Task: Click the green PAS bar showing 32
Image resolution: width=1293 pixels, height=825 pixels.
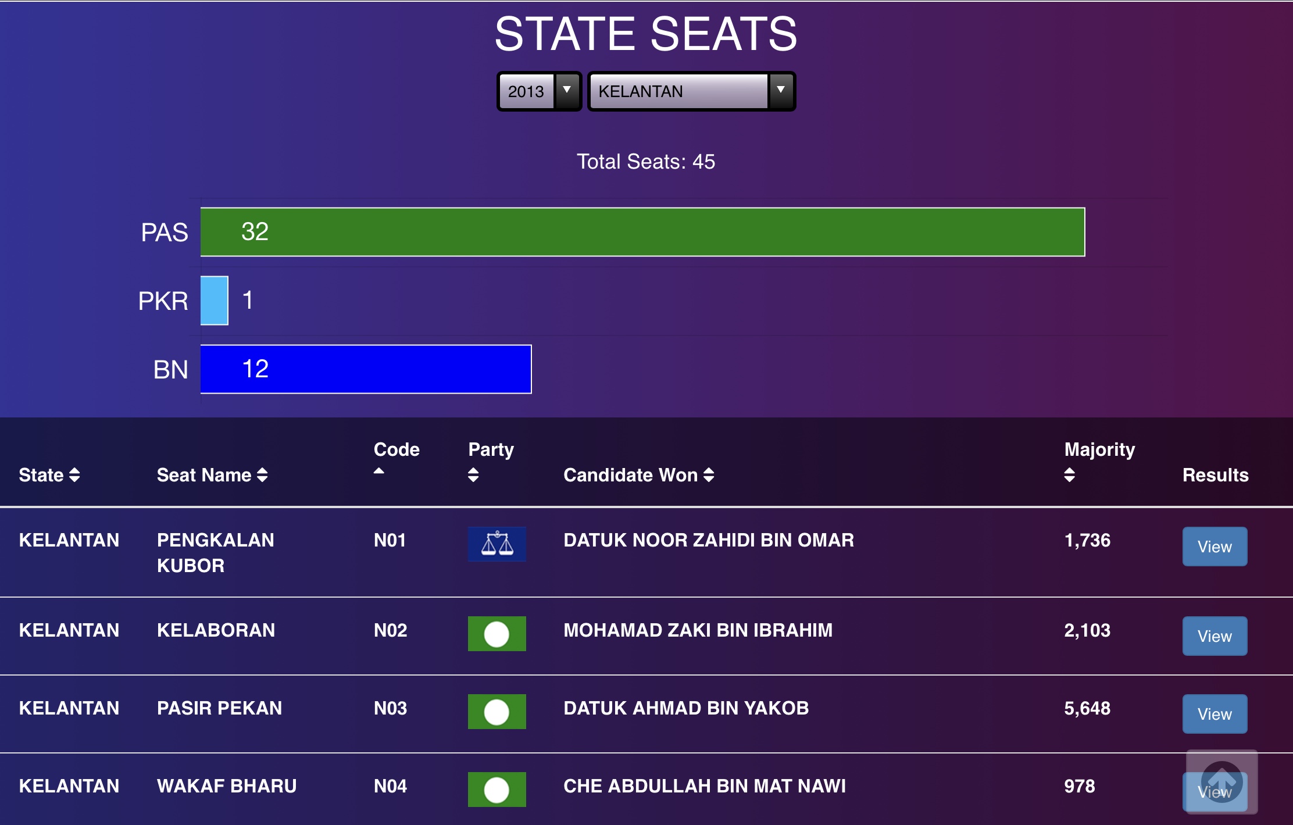Action: [x=642, y=232]
